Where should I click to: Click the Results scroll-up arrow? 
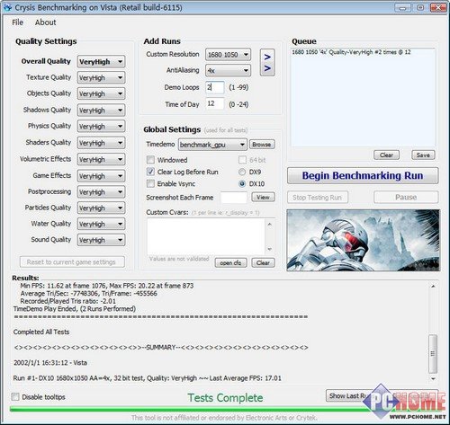tap(433, 287)
